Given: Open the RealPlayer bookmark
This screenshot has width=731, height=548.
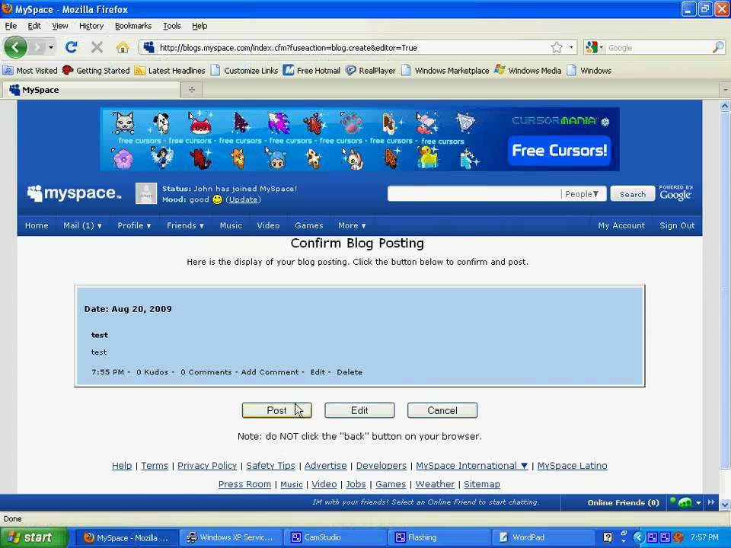Looking at the screenshot, I should pos(372,70).
